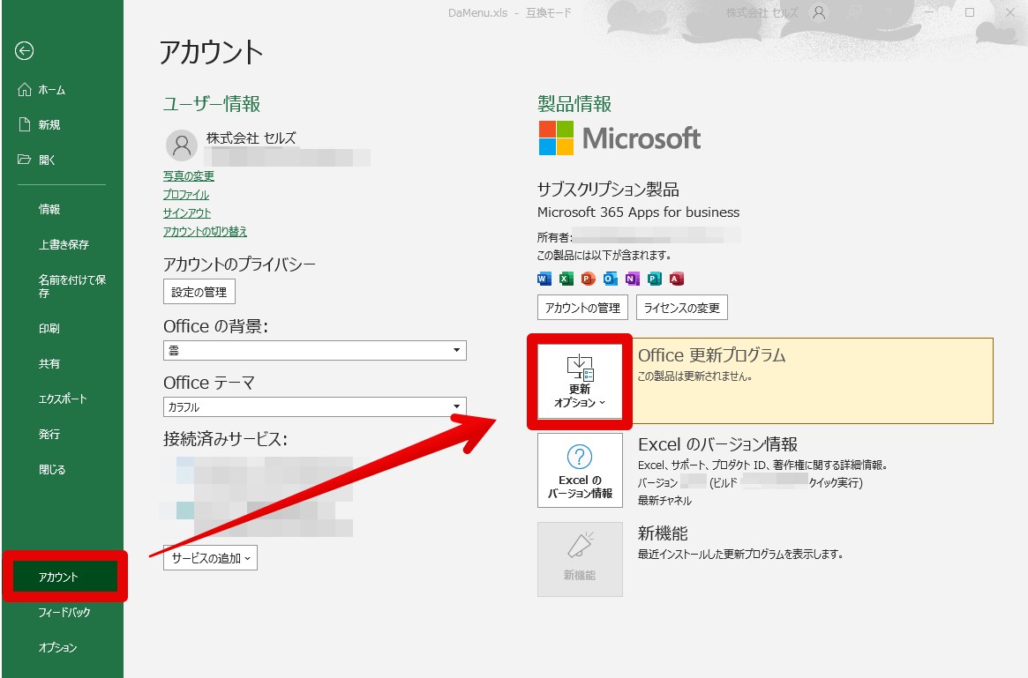Viewport: 1028px width, 678px height.
Task: Click the Excel app icon
Action: [567, 279]
